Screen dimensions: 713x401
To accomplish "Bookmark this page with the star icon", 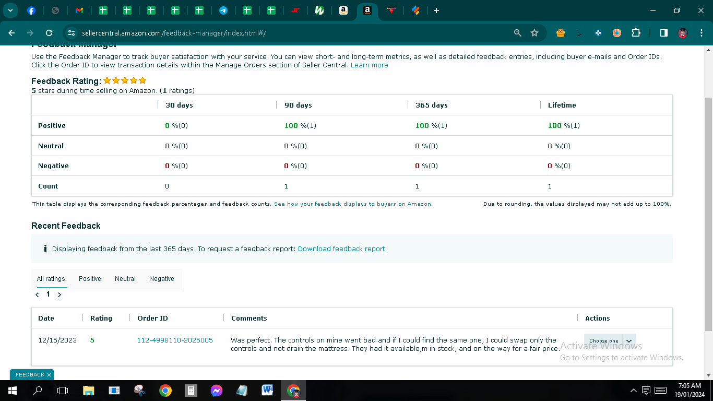I will (x=534, y=33).
